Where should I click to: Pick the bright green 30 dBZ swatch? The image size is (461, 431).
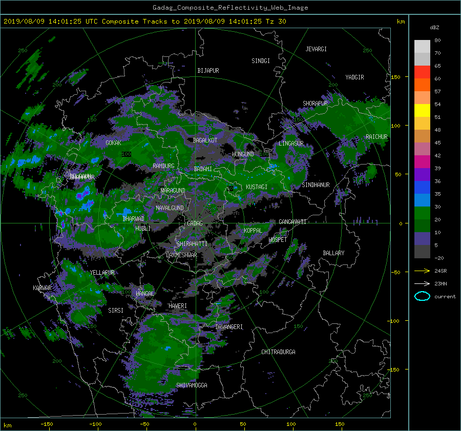(x=422, y=213)
